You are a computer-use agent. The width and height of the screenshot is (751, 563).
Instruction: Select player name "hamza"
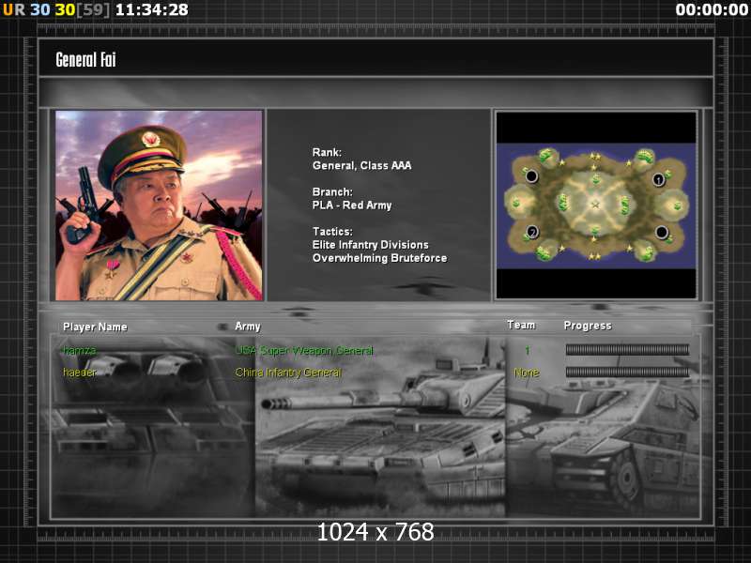click(x=80, y=350)
